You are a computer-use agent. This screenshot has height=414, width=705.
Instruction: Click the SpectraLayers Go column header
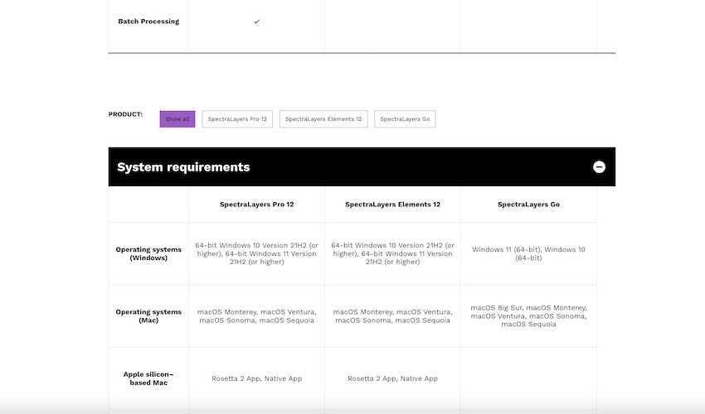tap(528, 204)
